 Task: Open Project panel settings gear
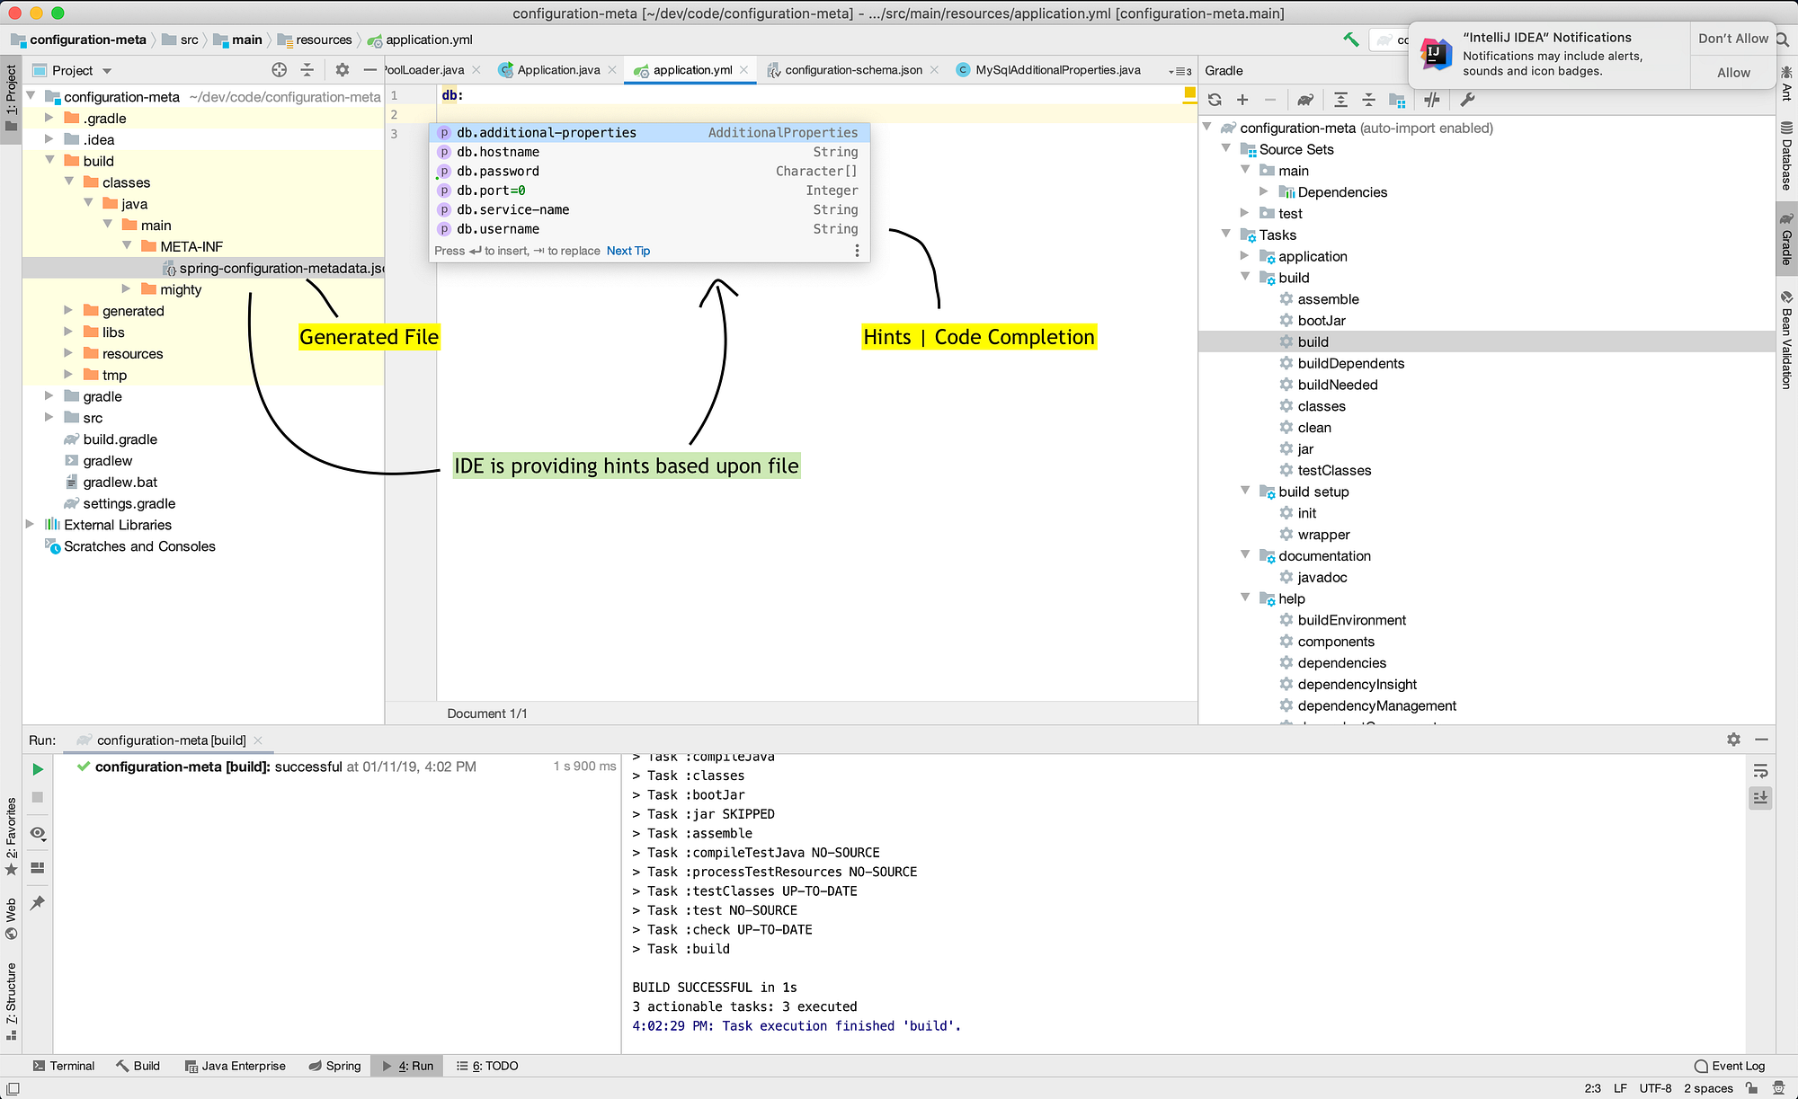point(342,70)
